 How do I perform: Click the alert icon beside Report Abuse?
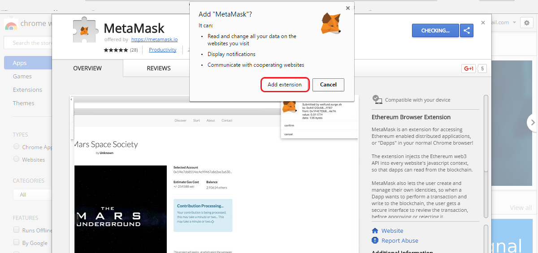pos(375,240)
